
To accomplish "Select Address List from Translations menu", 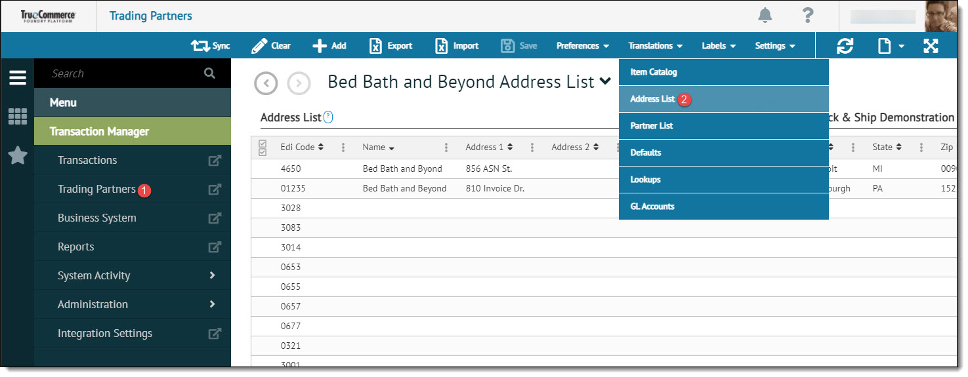I will (x=724, y=99).
